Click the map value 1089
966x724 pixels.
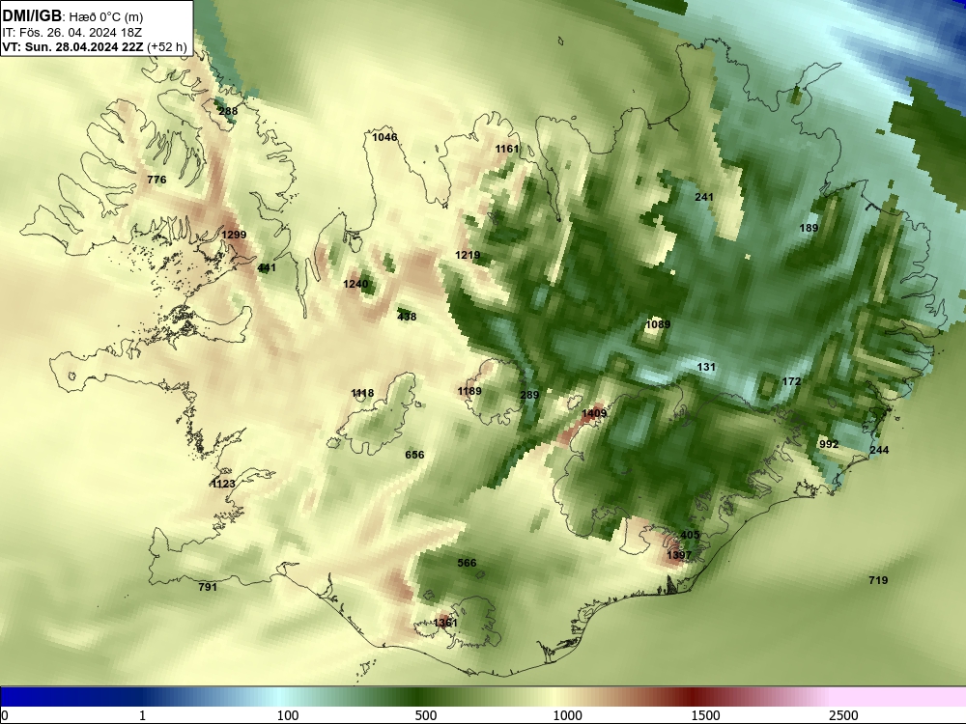(658, 324)
